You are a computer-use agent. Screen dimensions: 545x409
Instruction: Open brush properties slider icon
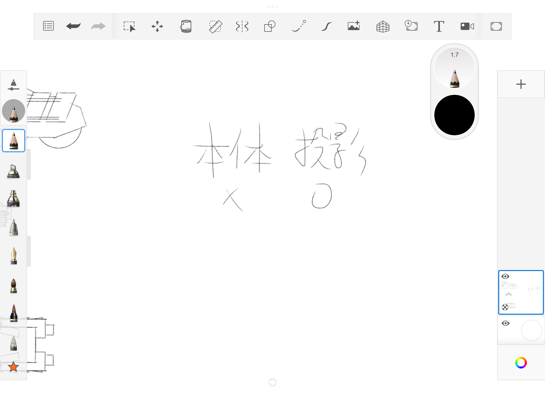(x=13, y=85)
